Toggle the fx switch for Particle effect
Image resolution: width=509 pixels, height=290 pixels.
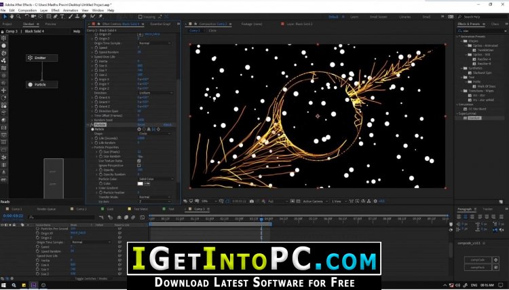(92, 125)
